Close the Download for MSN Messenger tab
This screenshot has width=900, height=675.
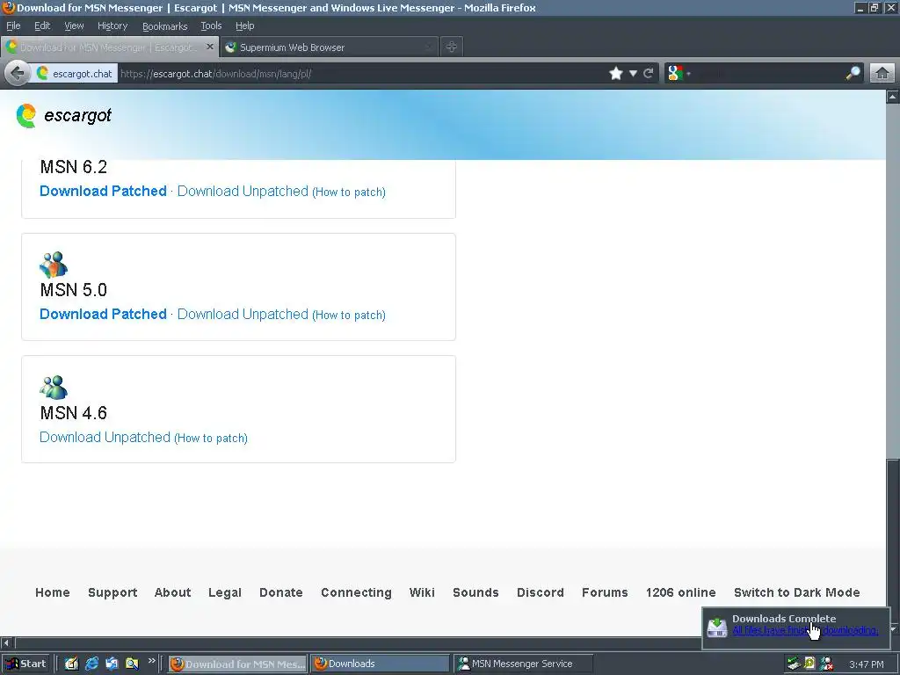(x=210, y=47)
